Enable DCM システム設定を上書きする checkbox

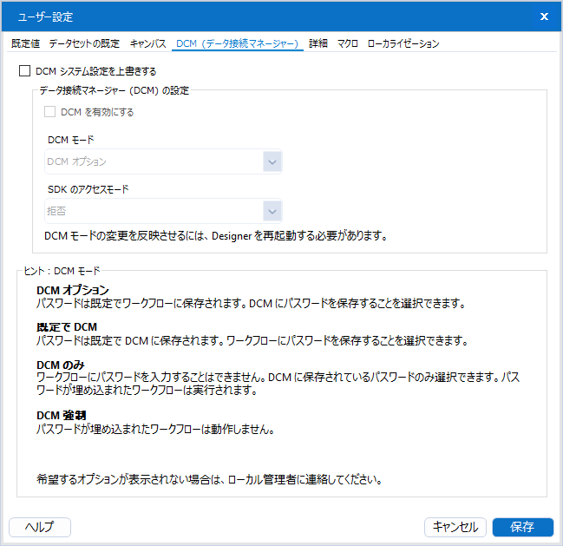[x=24, y=71]
